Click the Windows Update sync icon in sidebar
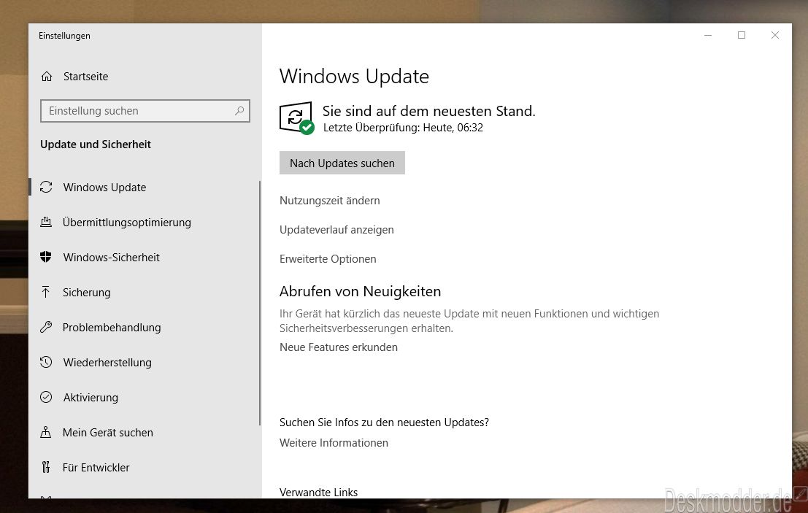 coord(46,187)
